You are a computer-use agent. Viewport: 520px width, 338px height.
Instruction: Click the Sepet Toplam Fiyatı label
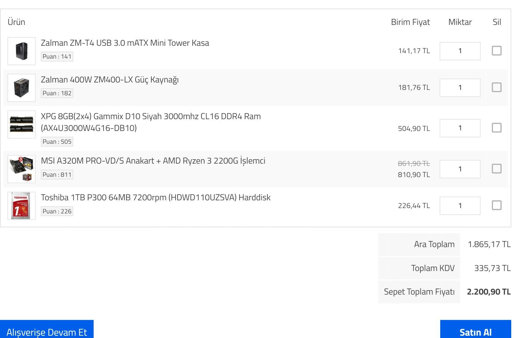coord(419,292)
